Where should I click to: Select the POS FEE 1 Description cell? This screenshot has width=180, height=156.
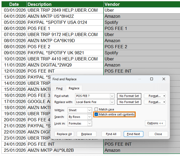[x=65, y=29]
